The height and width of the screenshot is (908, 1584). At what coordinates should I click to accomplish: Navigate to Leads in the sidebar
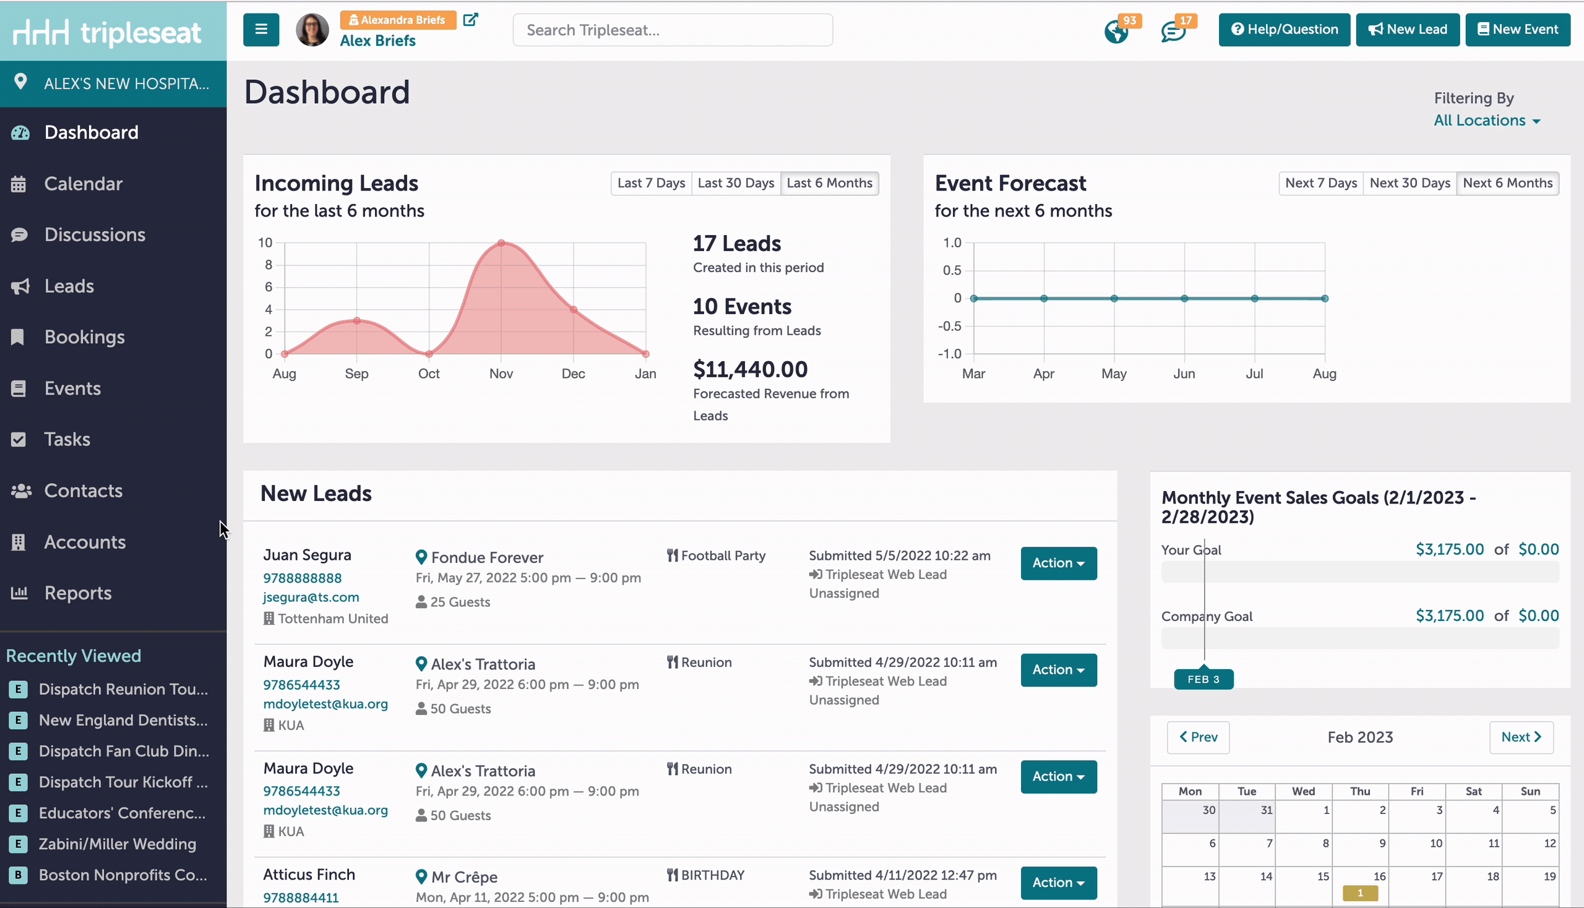click(69, 286)
